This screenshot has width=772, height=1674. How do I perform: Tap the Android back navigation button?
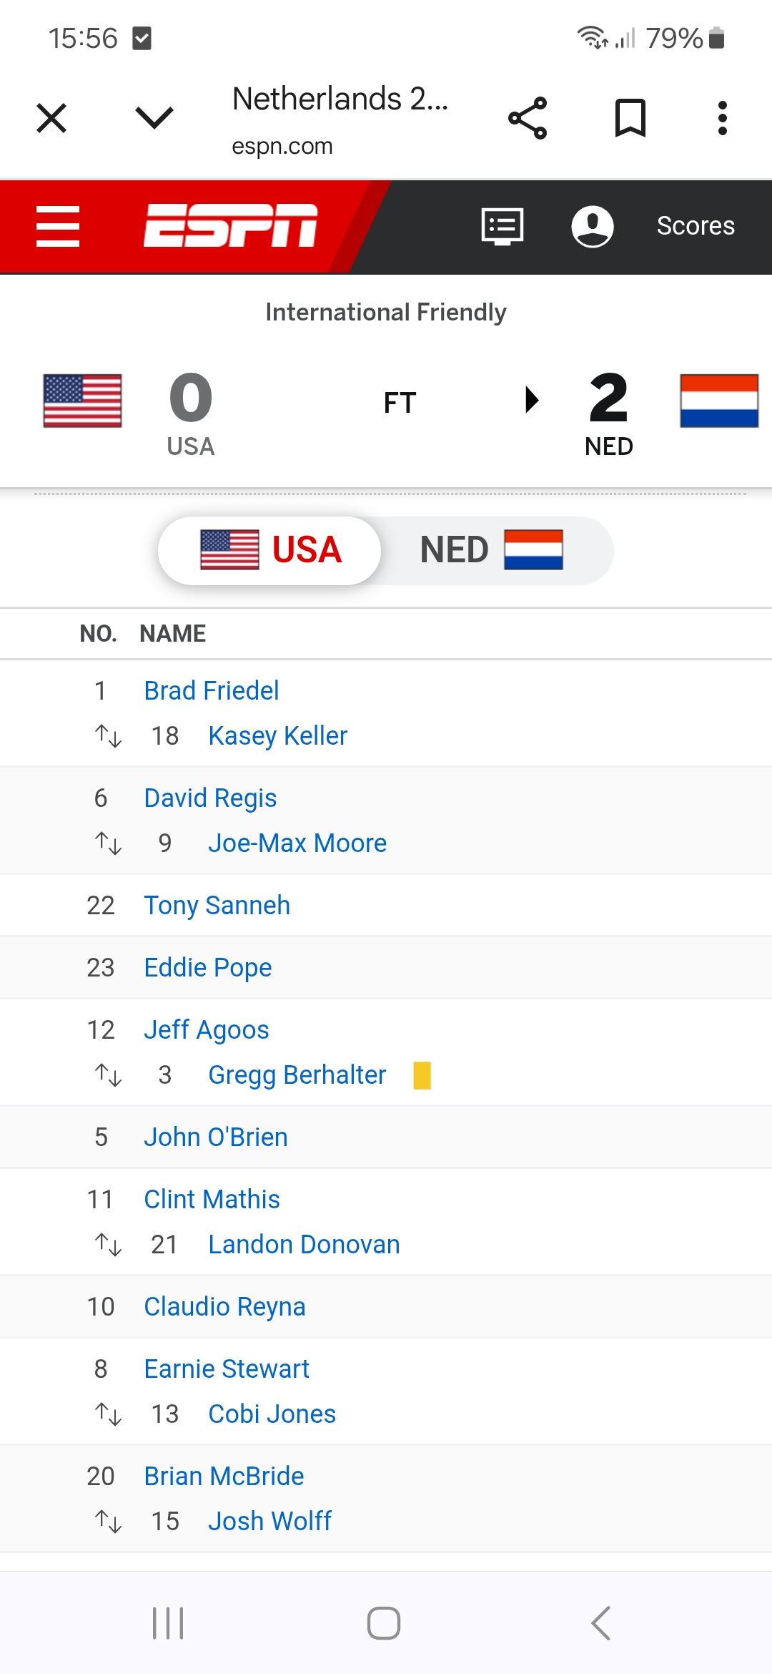[601, 1623]
